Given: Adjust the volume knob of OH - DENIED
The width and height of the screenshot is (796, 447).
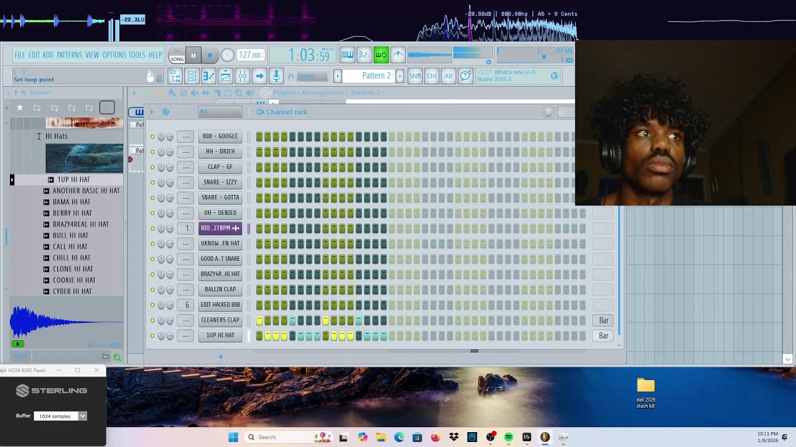Looking at the screenshot, I should (170, 213).
